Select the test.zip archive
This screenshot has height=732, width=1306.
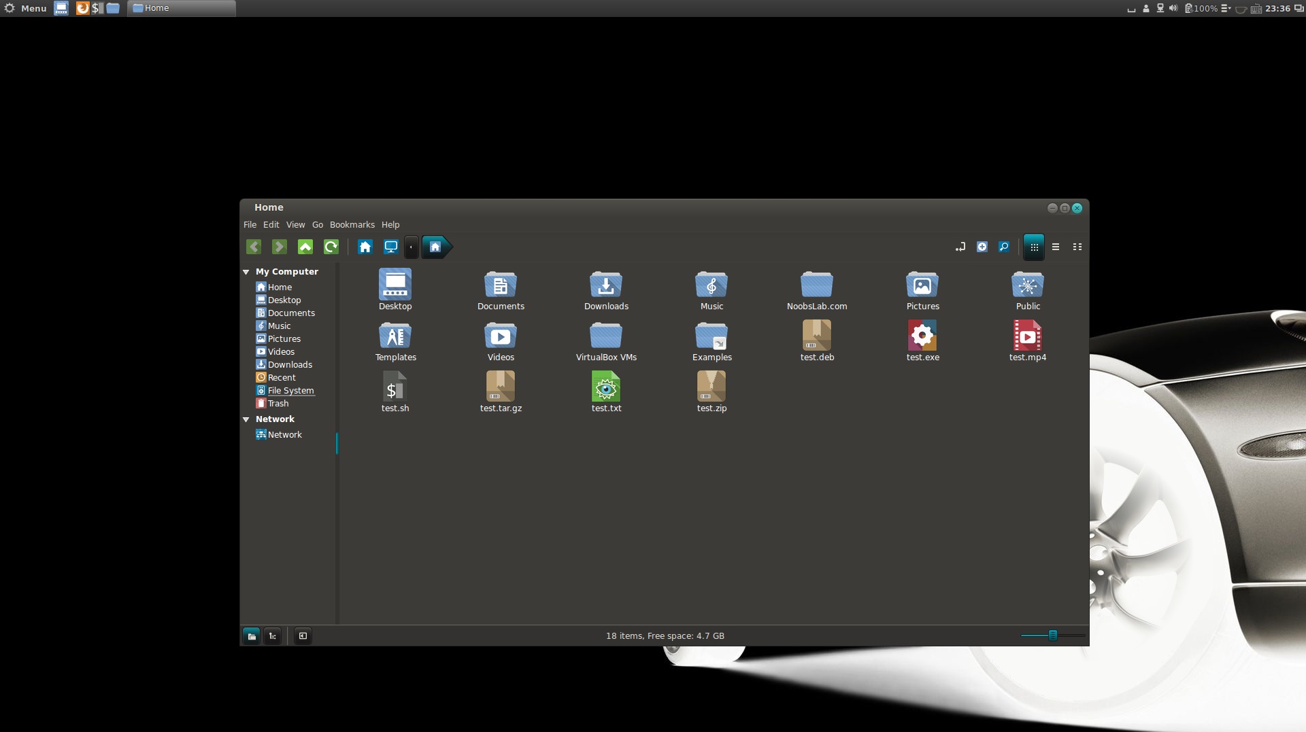711,387
